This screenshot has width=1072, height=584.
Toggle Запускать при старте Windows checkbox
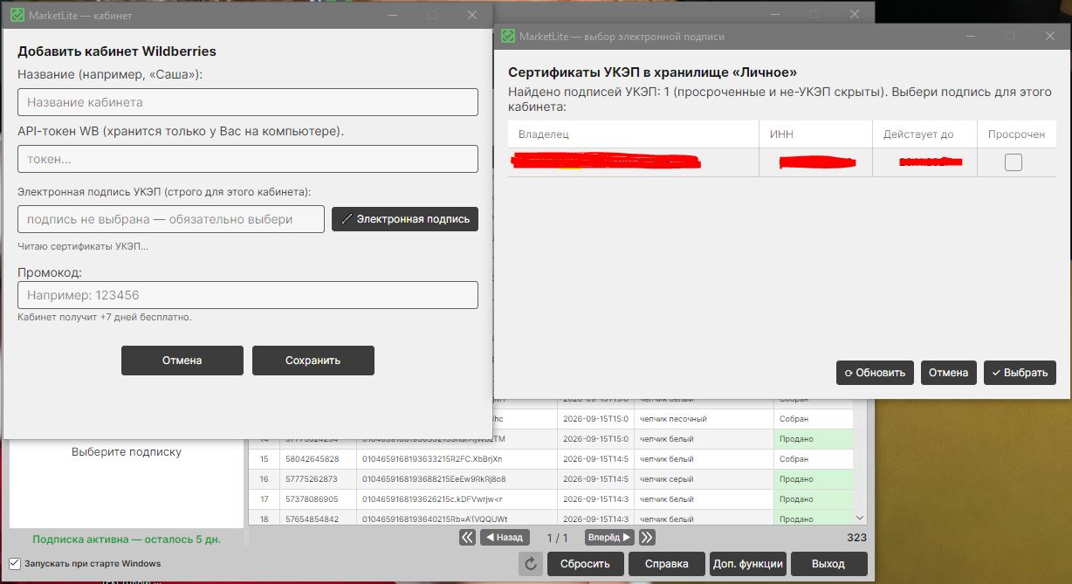[14, 564]
